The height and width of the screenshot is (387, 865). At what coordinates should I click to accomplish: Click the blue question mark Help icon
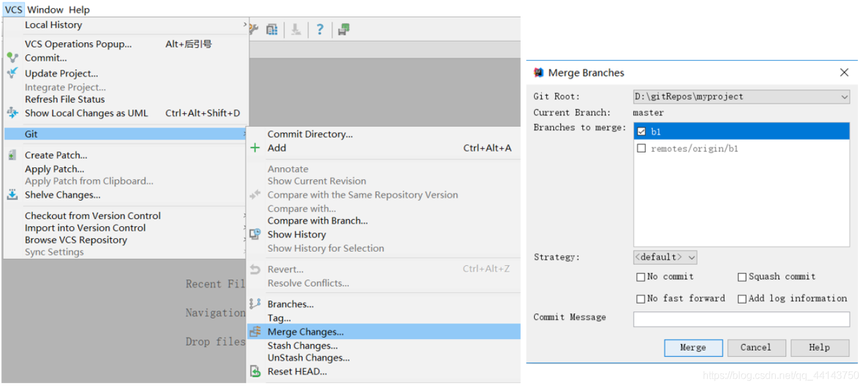click(319, 29)
